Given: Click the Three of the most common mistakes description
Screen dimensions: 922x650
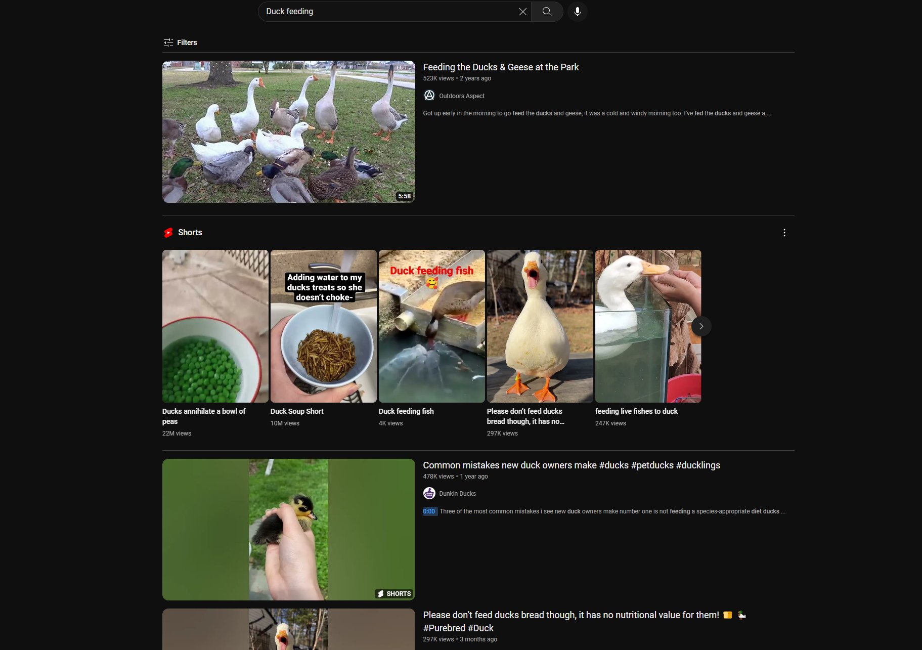Looking at the screenshot, I should pos(612,511).
